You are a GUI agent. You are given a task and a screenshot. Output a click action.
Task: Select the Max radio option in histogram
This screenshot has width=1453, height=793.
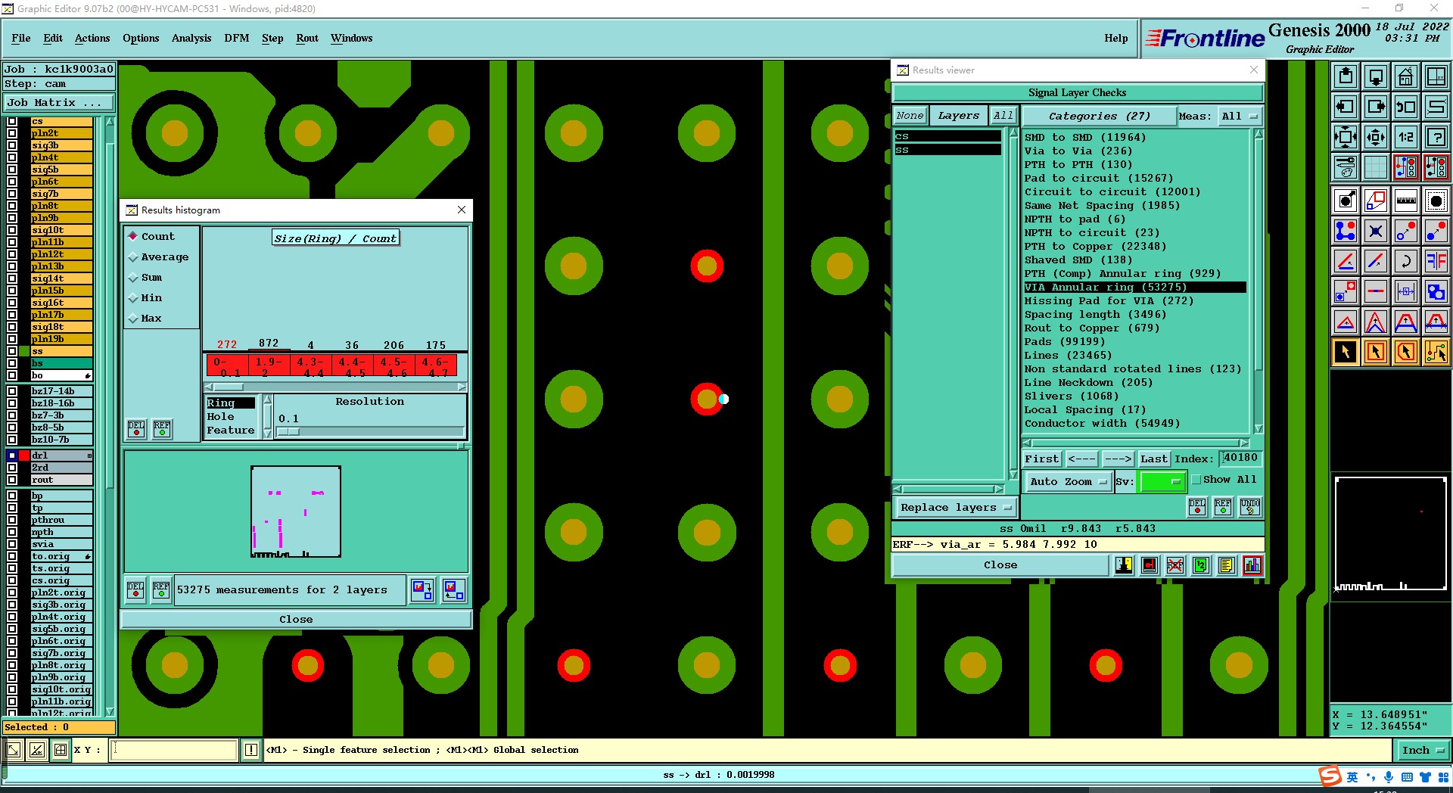coord(133,319)
